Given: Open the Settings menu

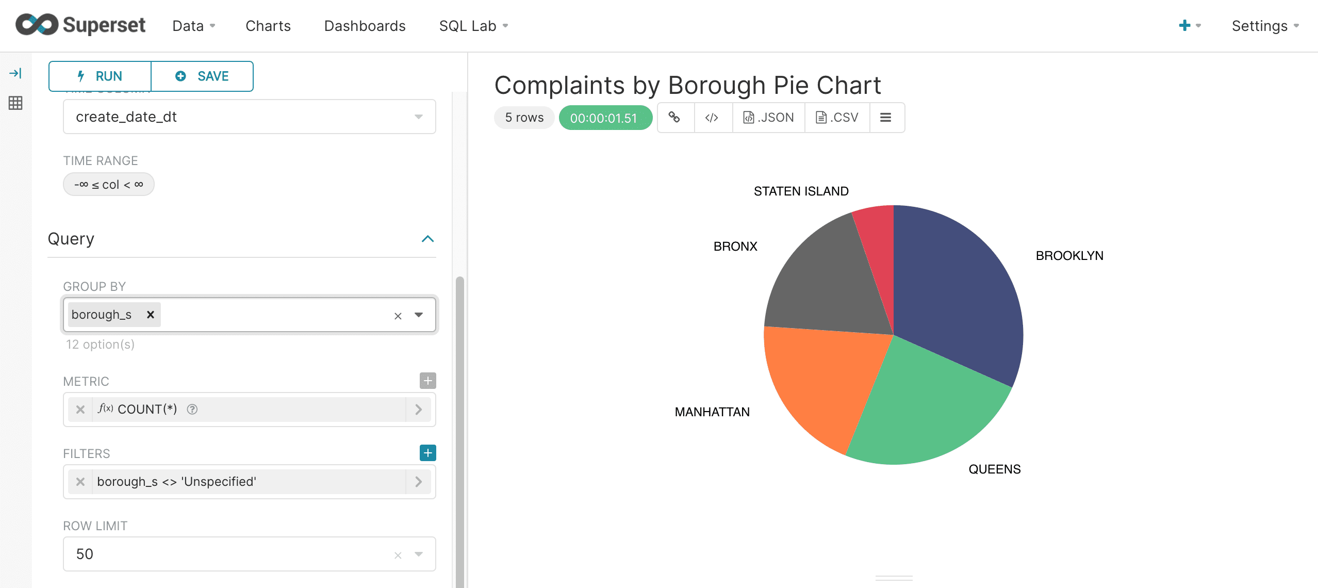Looking at the screenshot, I should click(1265, 26).
